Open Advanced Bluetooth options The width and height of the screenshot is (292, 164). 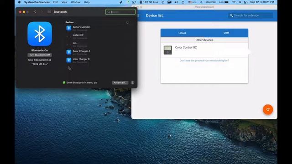pos(120,82)
